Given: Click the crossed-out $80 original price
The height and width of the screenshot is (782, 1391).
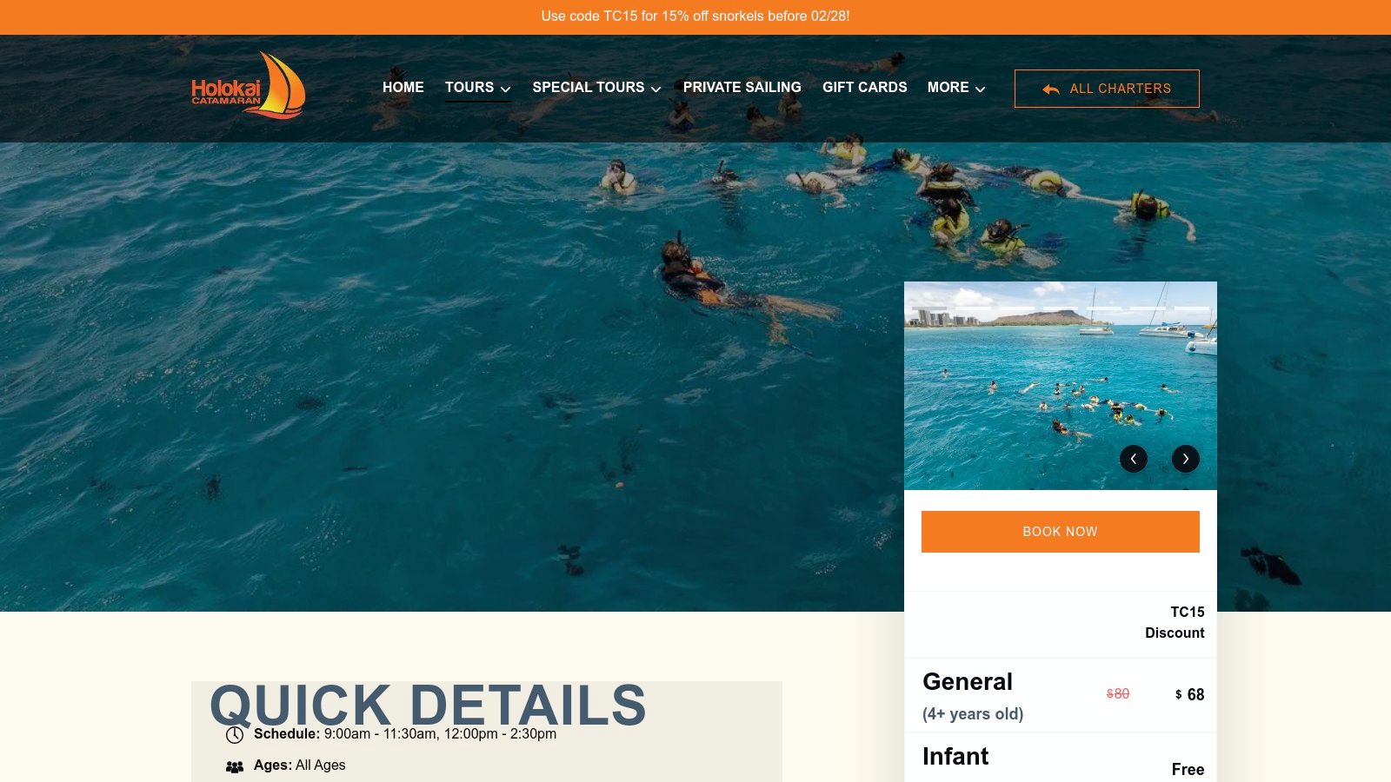Looking at the screenshot, I should pyautogui.click(x=1118, y=693).
